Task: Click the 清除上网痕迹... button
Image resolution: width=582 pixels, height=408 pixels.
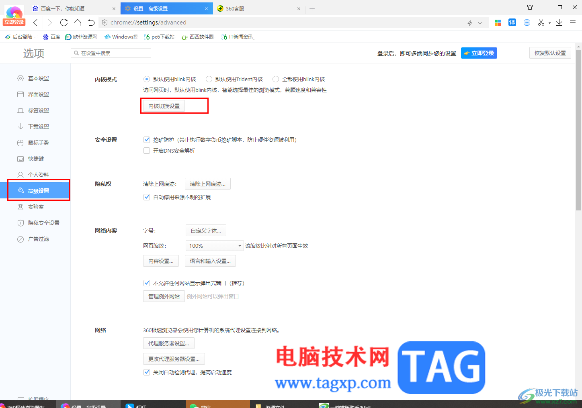Action: point(208,184)
